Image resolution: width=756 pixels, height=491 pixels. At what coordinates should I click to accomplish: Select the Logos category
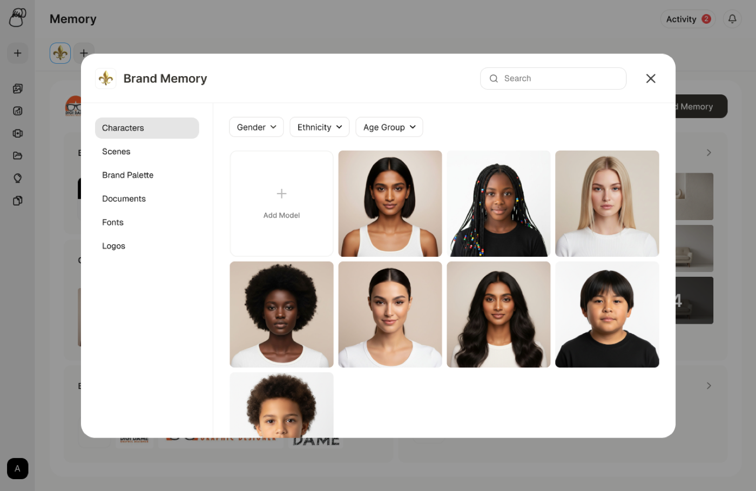(147, 246)
